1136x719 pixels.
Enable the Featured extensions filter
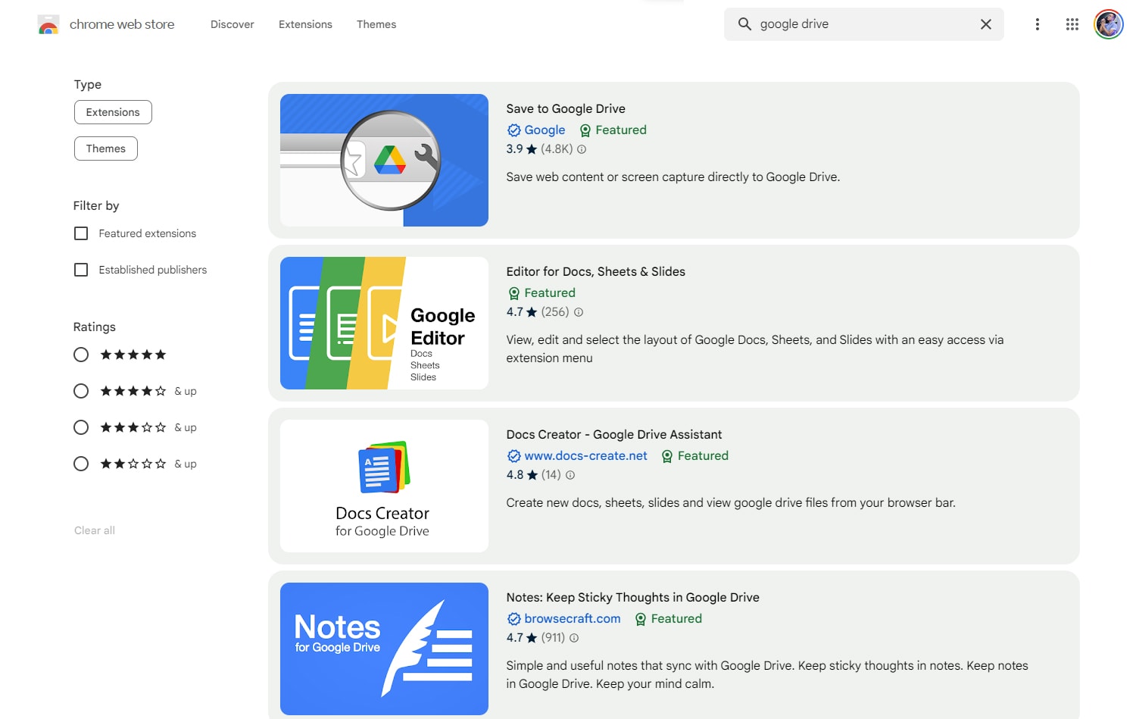pyautogui.click(x=81, y=233)
